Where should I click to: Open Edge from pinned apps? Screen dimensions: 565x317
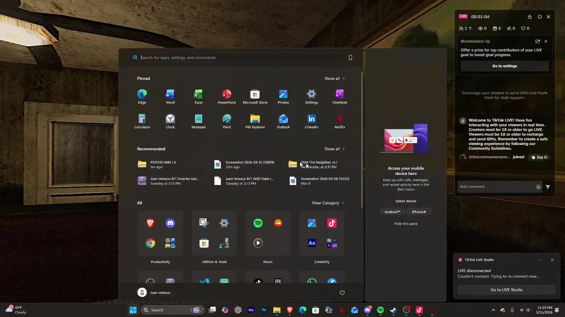click(142, 96)
